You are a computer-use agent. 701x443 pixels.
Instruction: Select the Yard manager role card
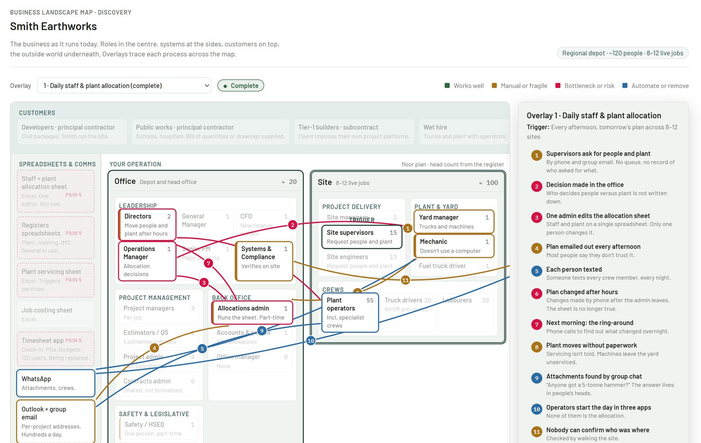454,221
